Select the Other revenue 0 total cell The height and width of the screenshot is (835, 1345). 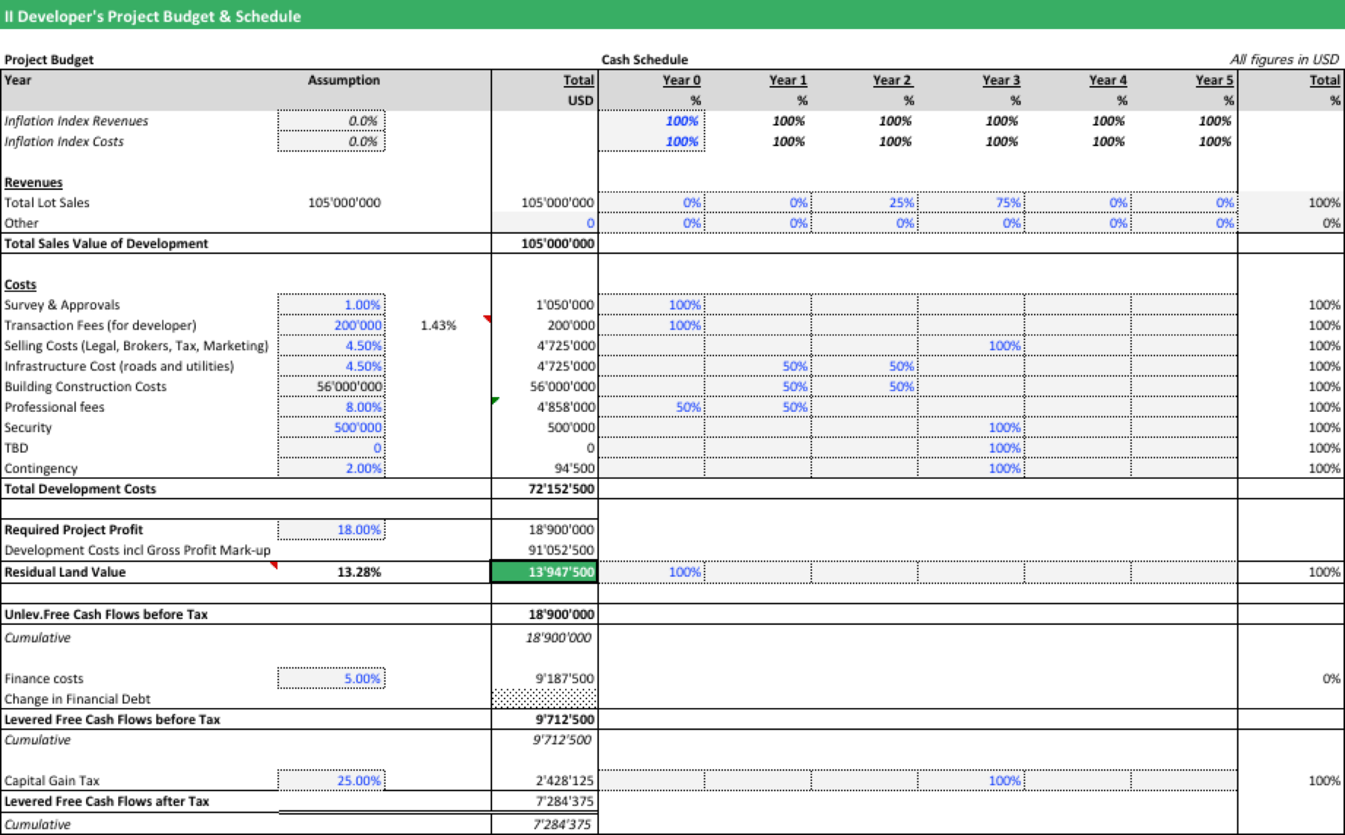coord(544,223)
